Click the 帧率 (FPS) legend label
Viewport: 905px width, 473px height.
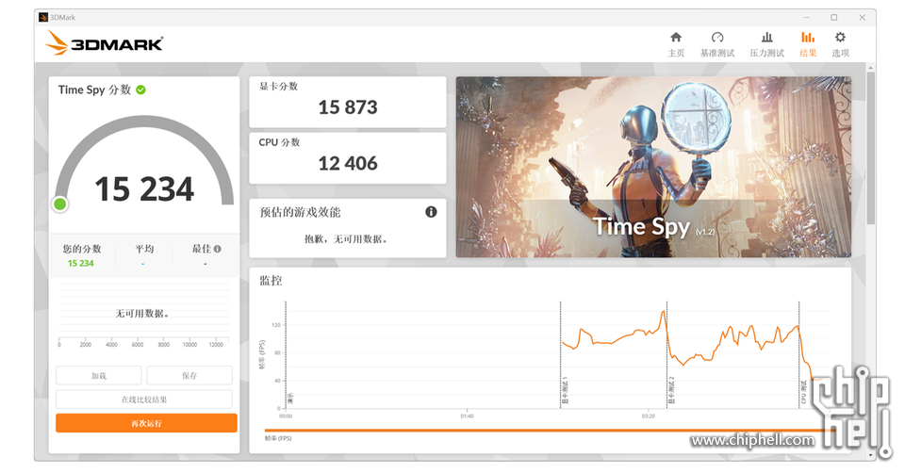278,438
